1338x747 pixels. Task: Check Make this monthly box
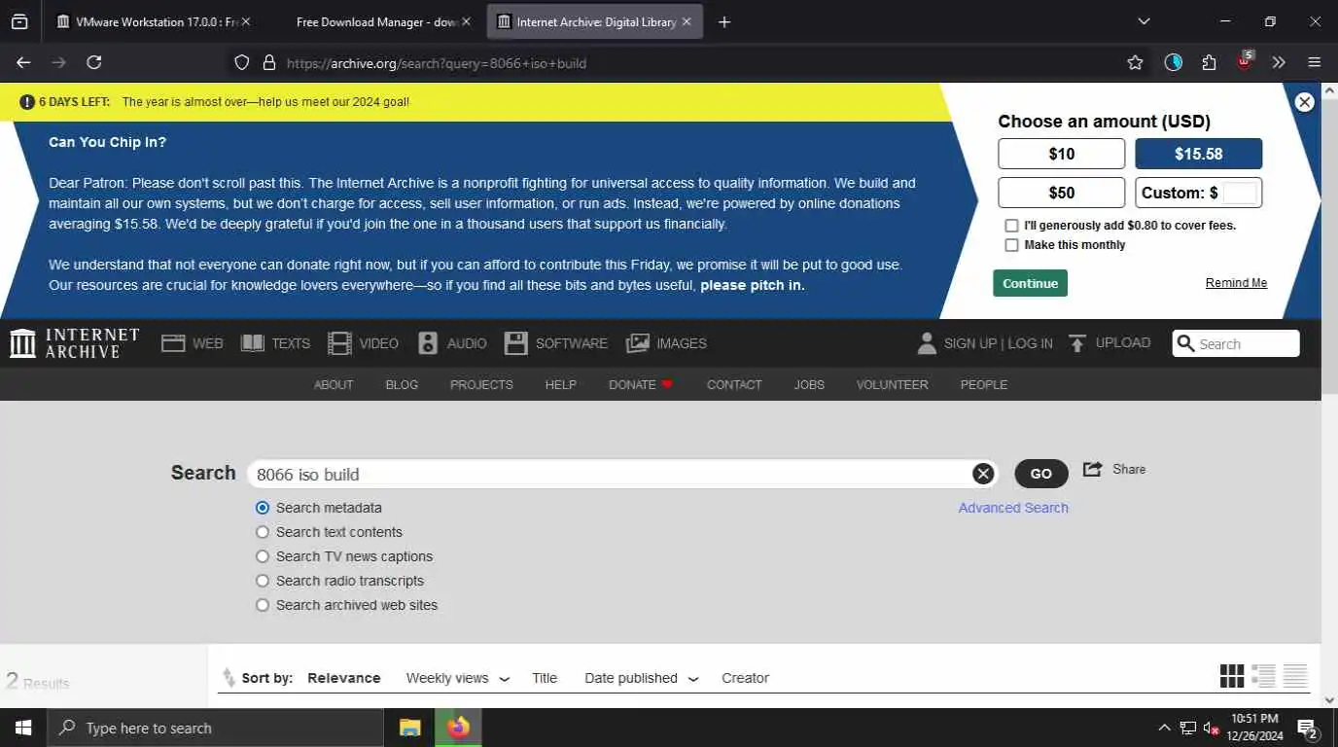coord(1011,245)
